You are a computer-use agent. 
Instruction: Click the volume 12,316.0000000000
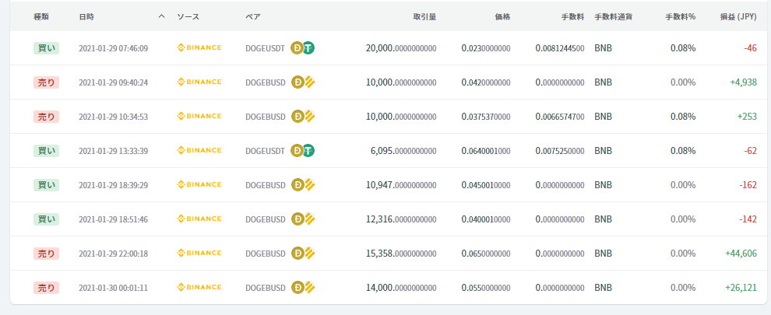pyautogui.click(x=401, y=219)
